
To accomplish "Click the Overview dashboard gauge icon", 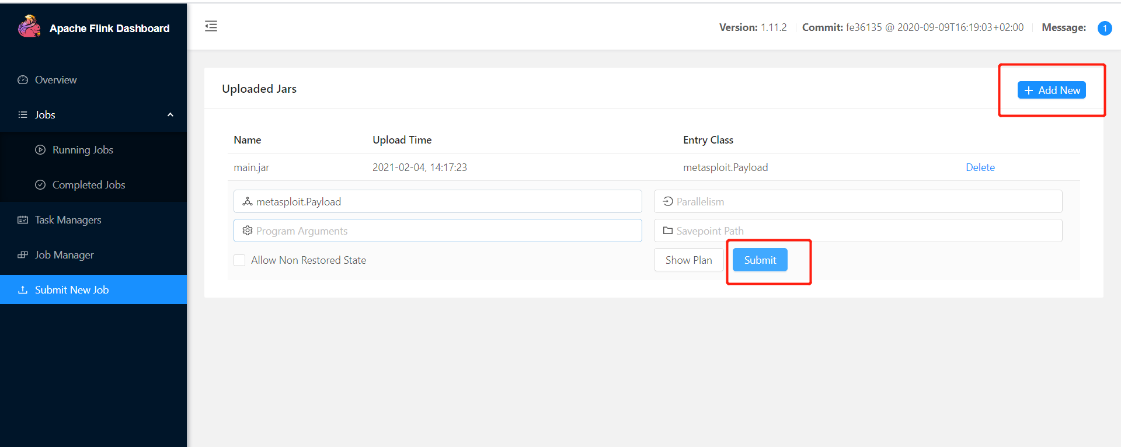I will [x=23, y=80].
